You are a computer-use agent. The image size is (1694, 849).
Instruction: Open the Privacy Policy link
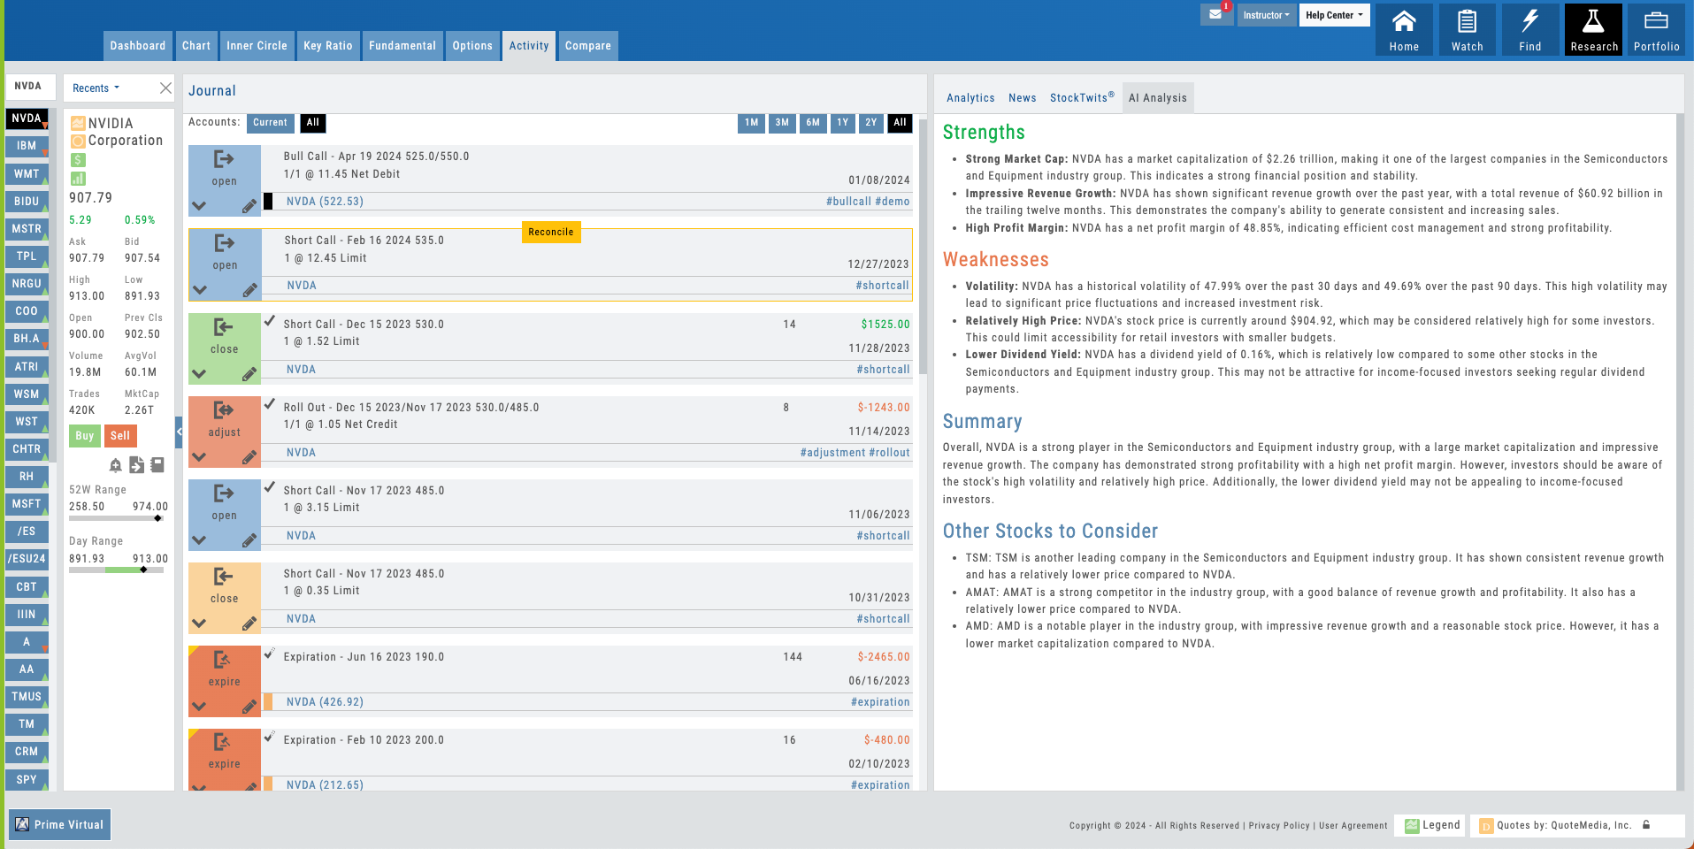pyautogui.click(x=1279, y=826)
